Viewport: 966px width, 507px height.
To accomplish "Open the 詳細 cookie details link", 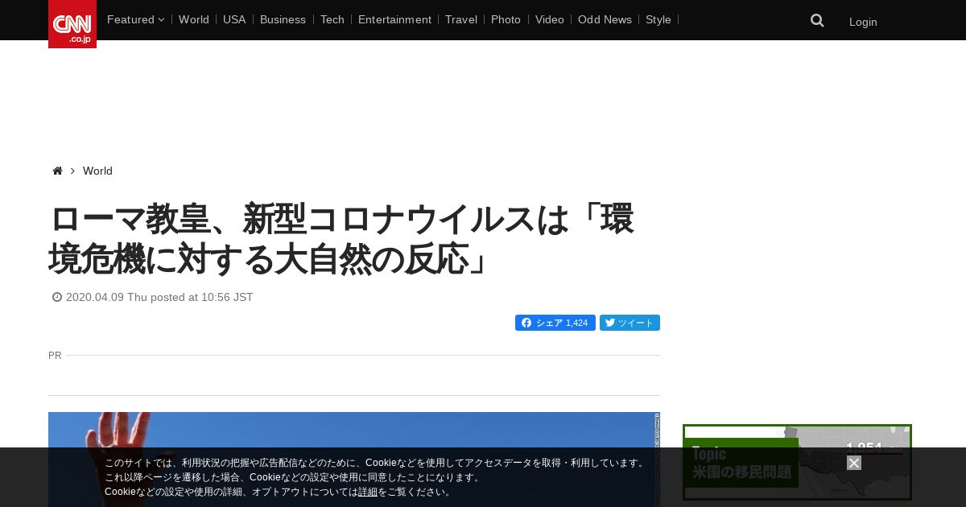I will [x=368, y=492].
